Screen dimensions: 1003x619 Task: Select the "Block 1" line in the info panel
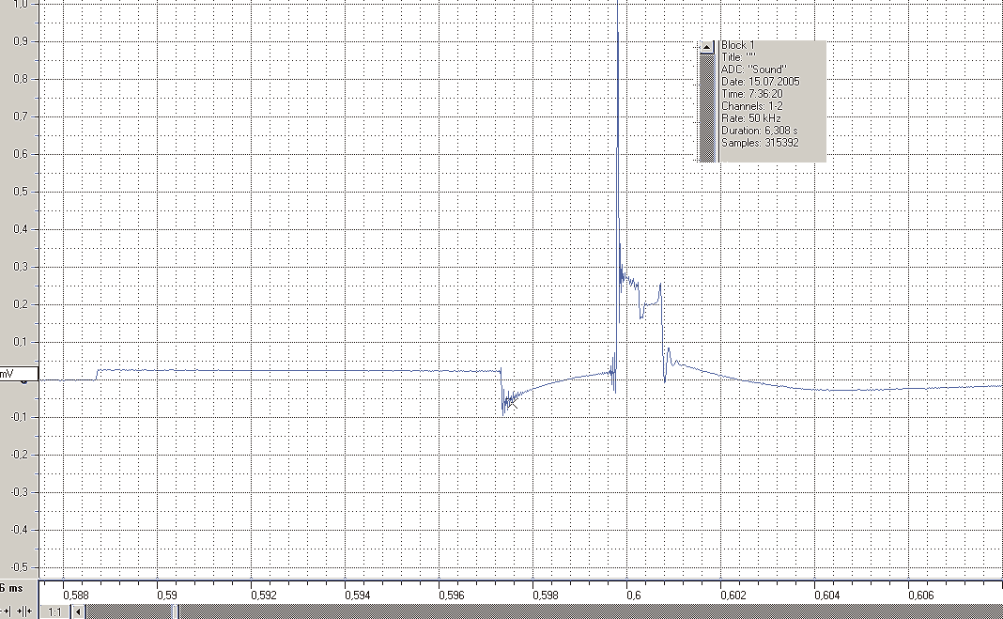coord(737,45)
